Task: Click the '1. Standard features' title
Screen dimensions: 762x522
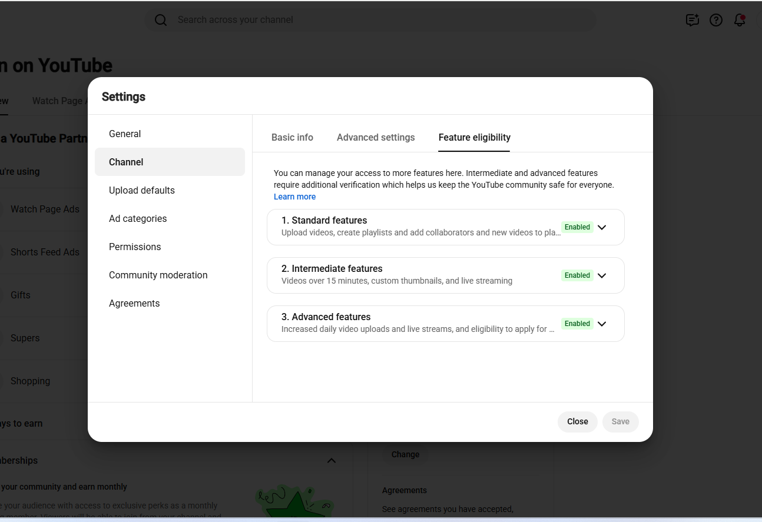Action: [x=324, y=220]
